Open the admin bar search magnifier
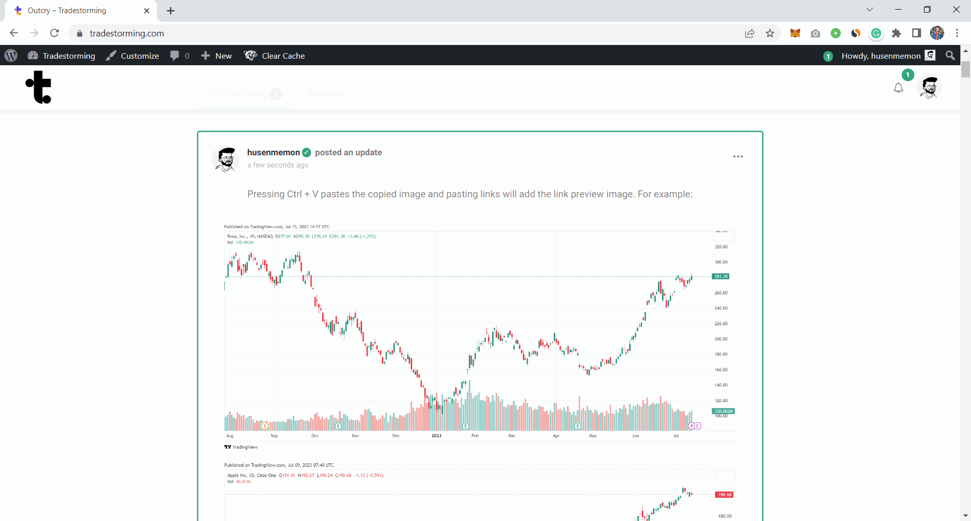 [x=950, y=56]
